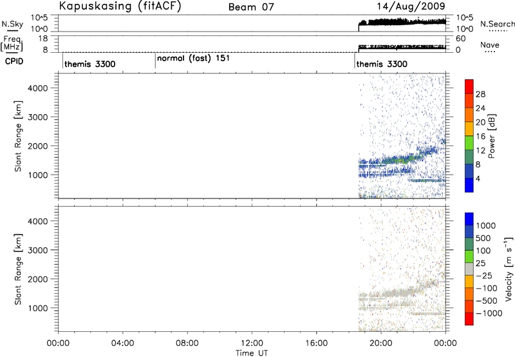
Task: Pick the teal Power segment between 8 and 12
Action: (469, 157)
